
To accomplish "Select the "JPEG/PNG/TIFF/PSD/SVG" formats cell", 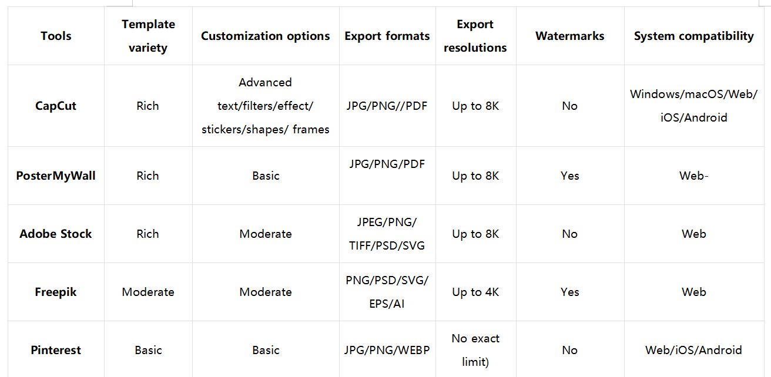I will (x=387, y=234).
